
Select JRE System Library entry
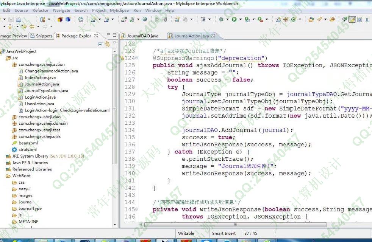pos(48,156)
